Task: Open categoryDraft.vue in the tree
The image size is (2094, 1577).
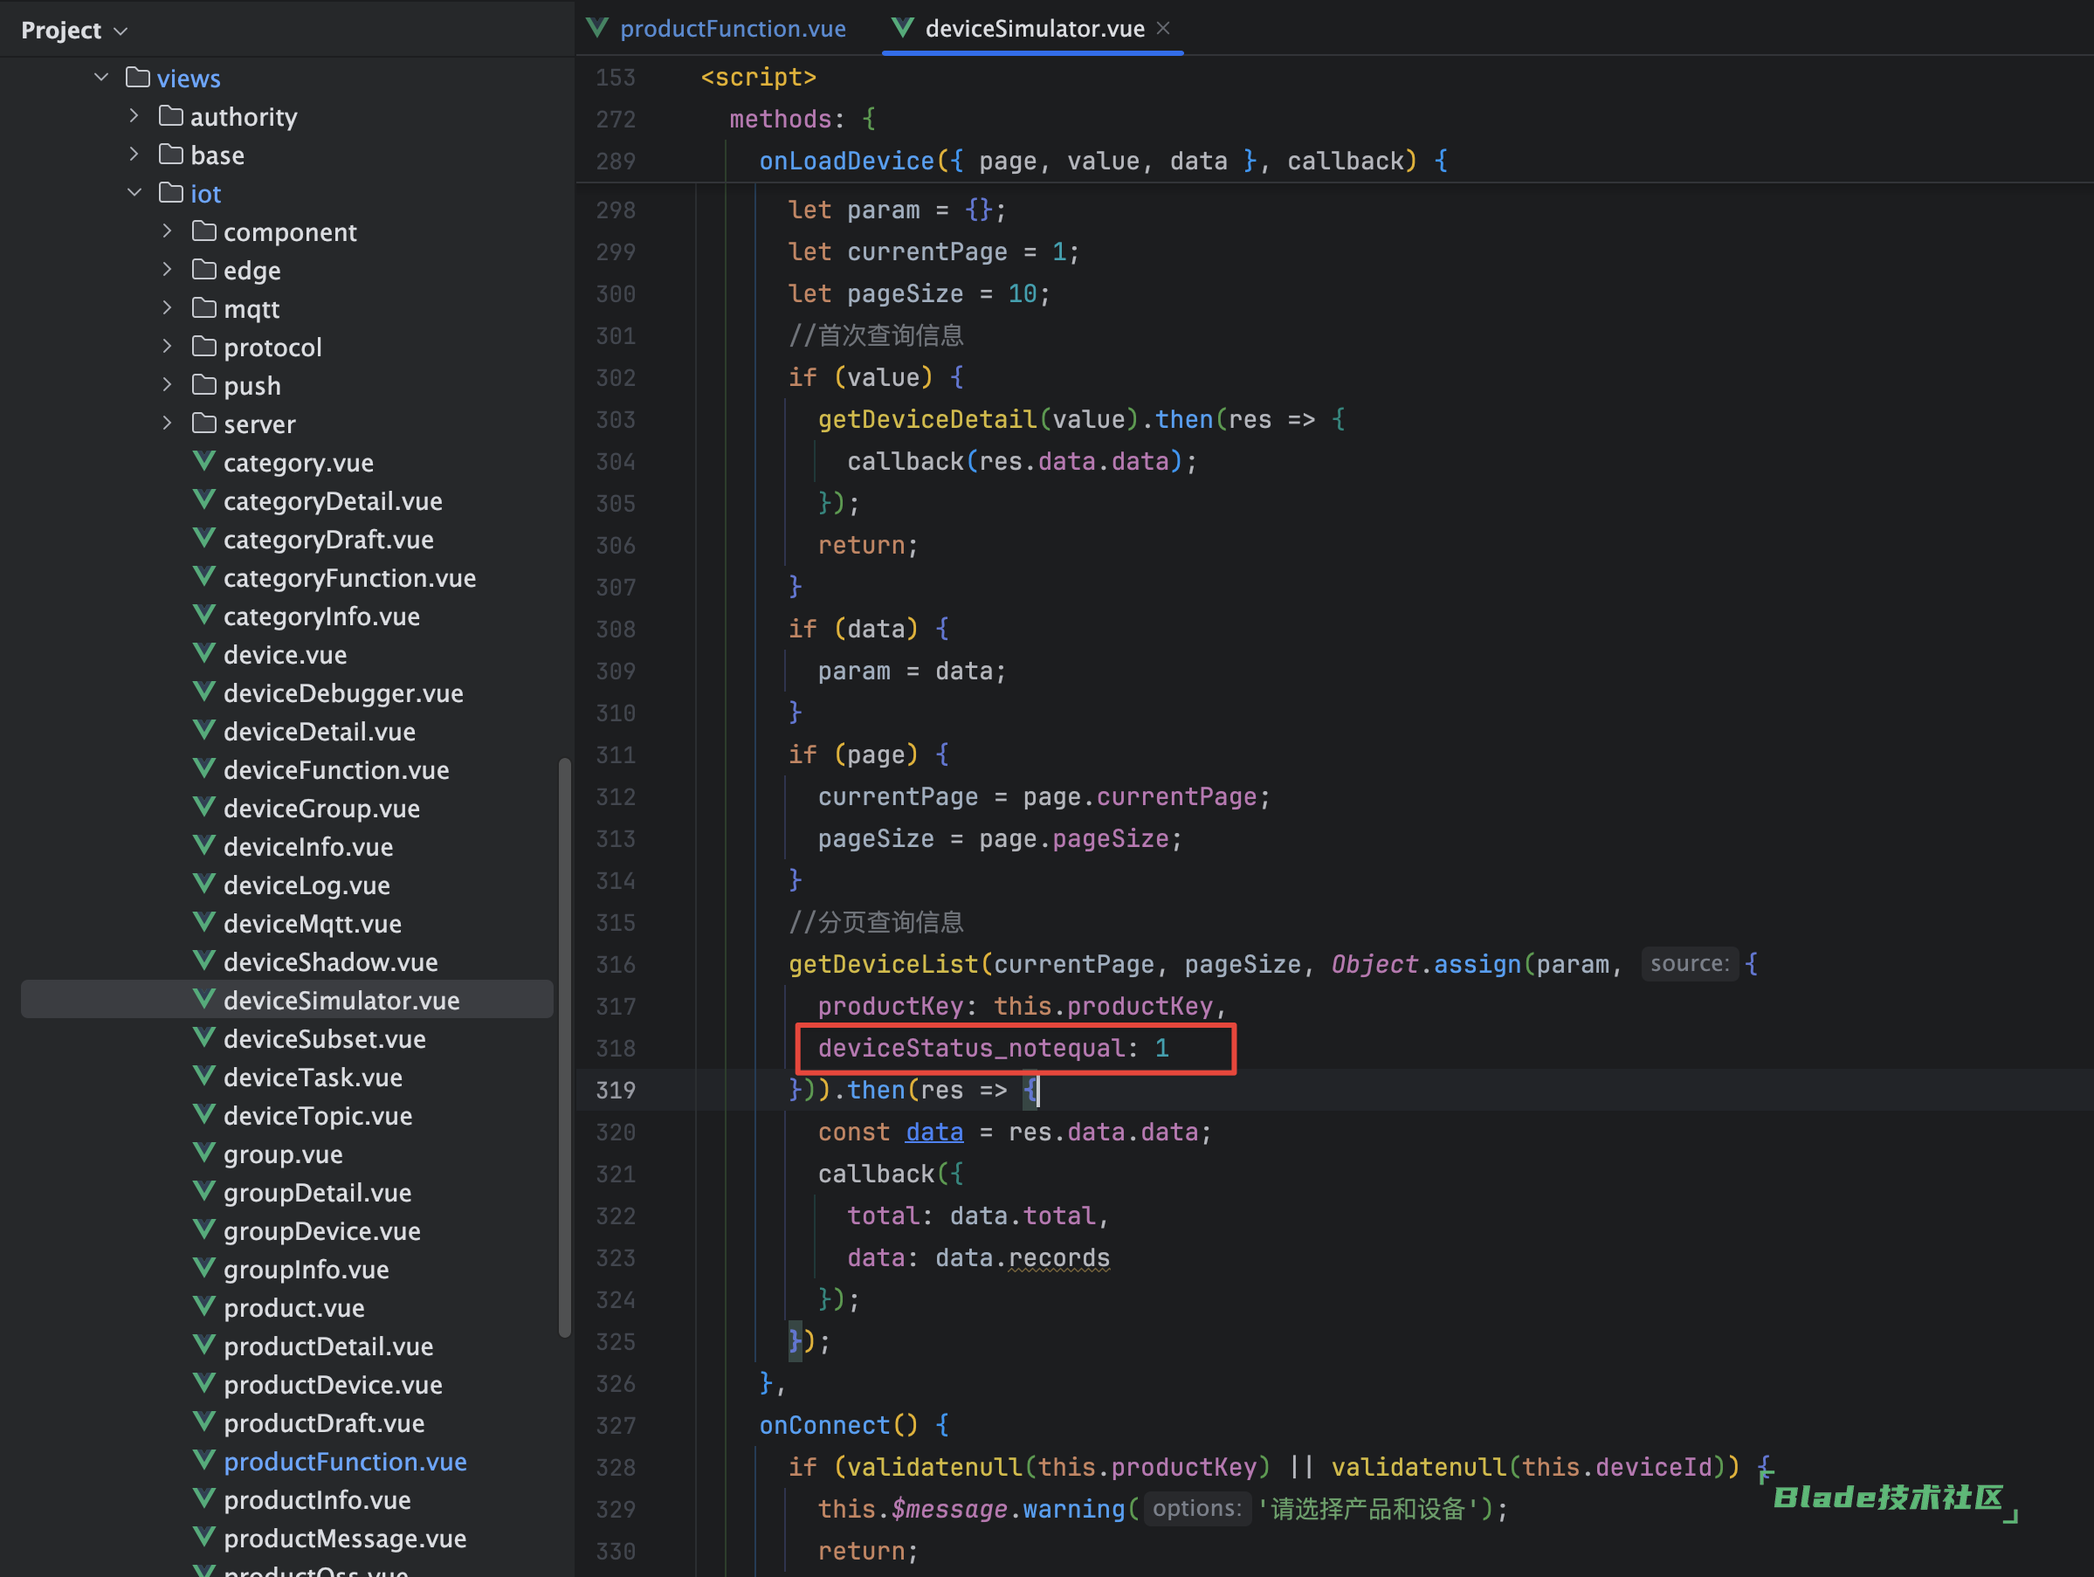Action: pos(328,539)
